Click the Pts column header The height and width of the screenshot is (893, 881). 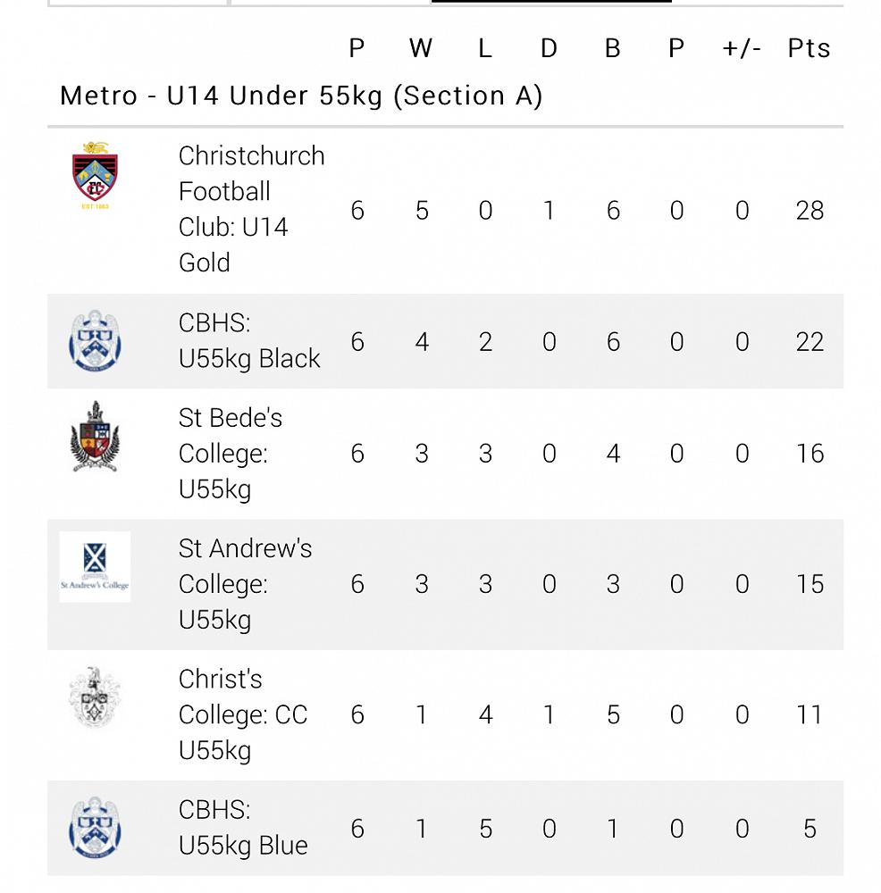point(809,49)
